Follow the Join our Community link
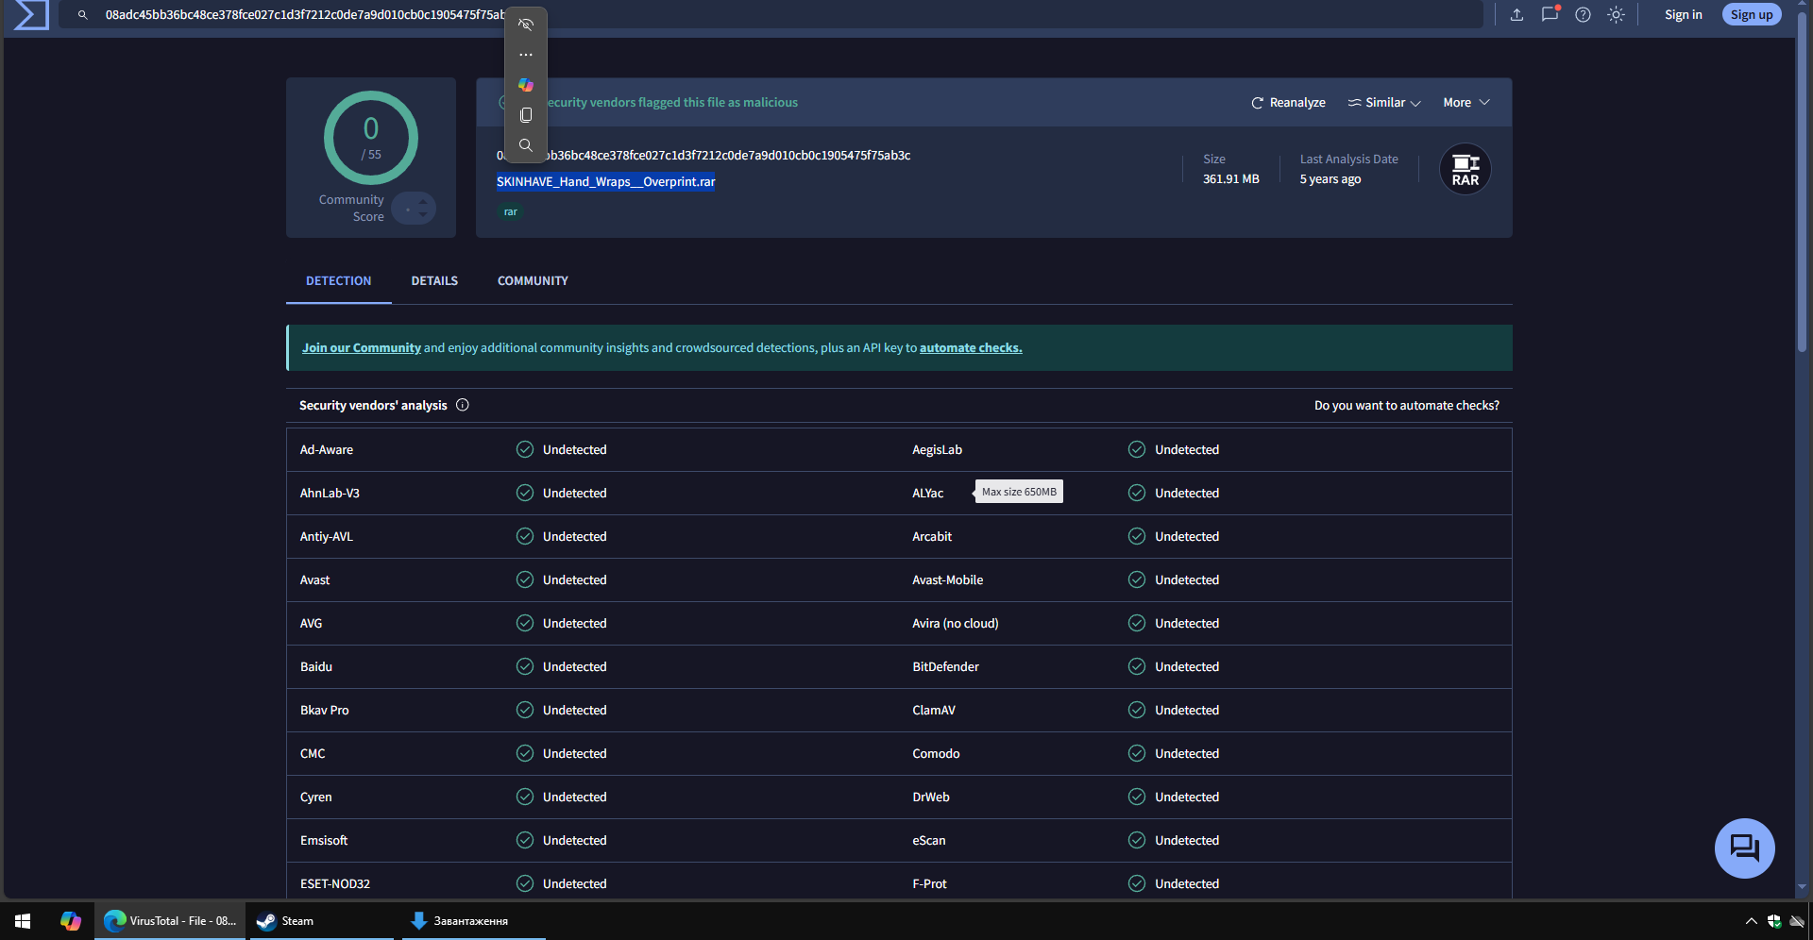This screenshot has width=1813, height=940. pos(362,347)
